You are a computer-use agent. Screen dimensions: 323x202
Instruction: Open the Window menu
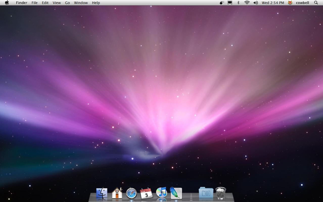[x=81, y=3]
